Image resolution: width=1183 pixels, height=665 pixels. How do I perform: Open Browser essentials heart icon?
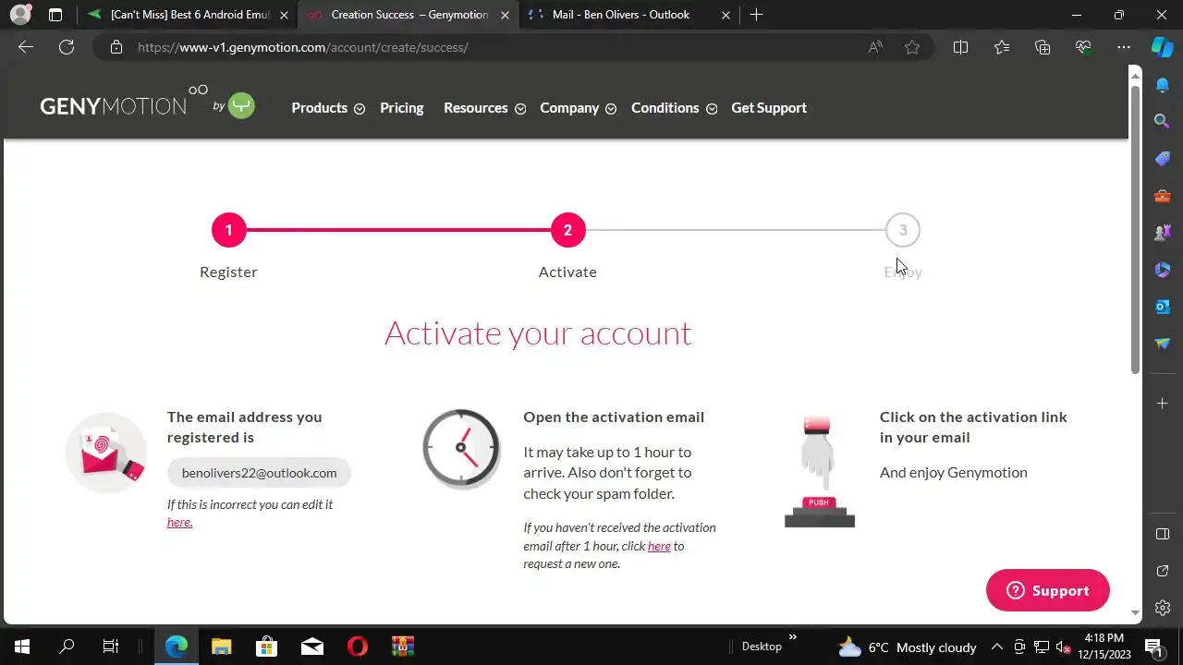1083,47
